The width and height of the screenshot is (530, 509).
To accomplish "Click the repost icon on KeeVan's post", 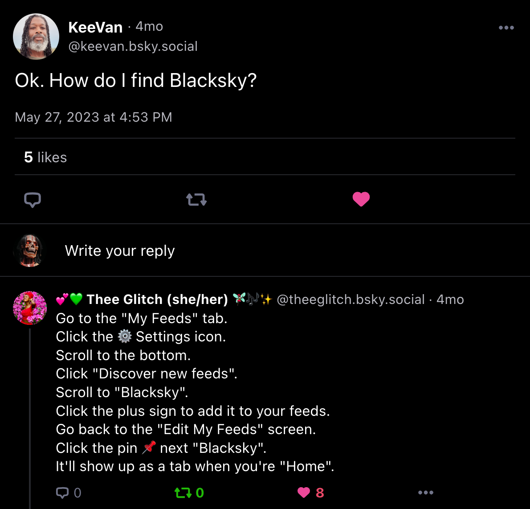I will pos(196,199).
